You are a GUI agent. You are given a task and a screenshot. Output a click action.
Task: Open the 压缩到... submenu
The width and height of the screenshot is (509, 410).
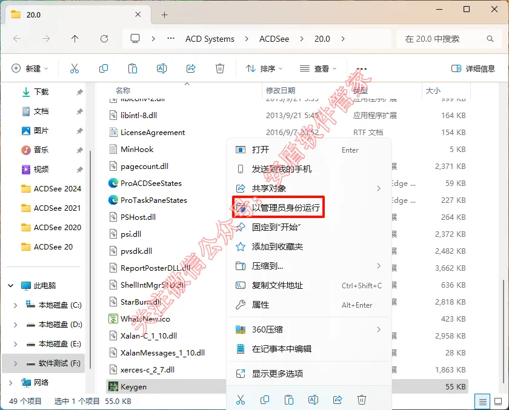(x=309, y=266)
